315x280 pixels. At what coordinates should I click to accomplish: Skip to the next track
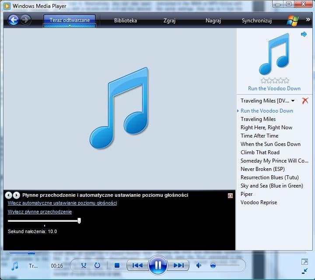pyautogui.click(x=178, y=266)
